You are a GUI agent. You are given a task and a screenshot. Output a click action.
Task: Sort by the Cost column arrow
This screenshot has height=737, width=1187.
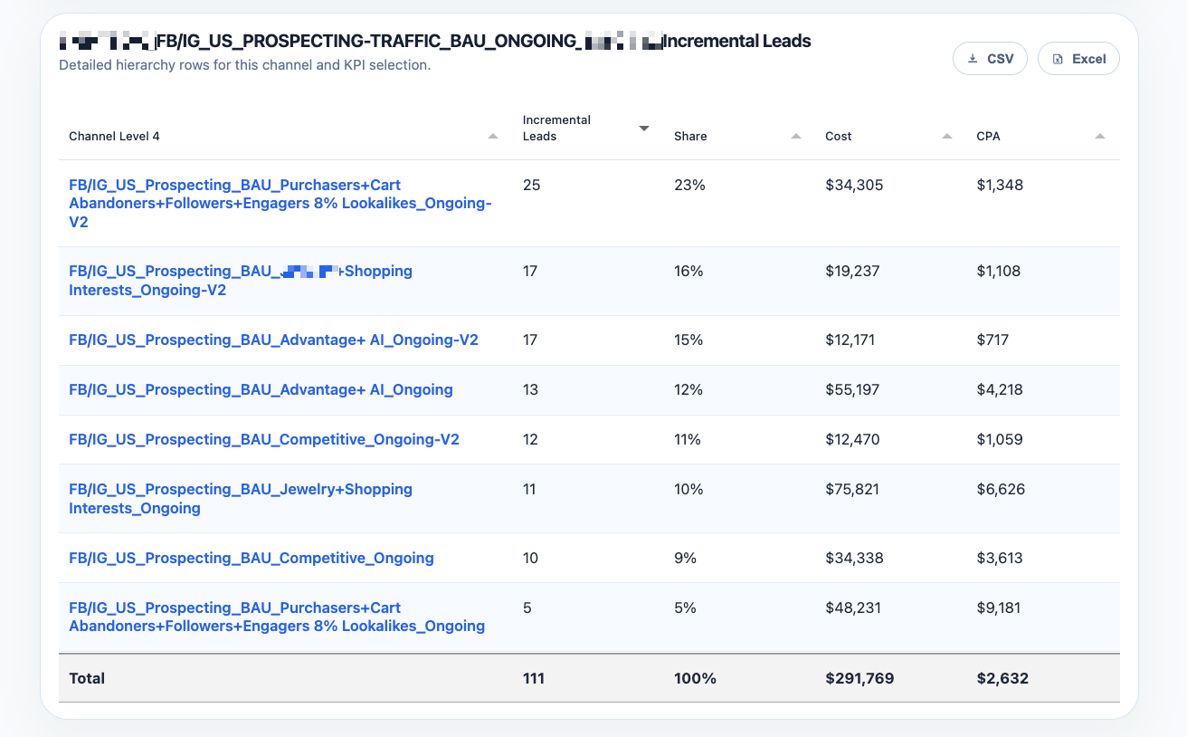tap(947, 136)
